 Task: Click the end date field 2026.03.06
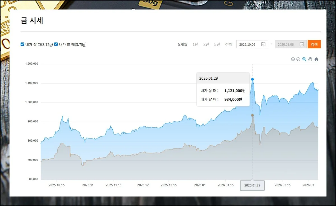[x=286, y=44]
